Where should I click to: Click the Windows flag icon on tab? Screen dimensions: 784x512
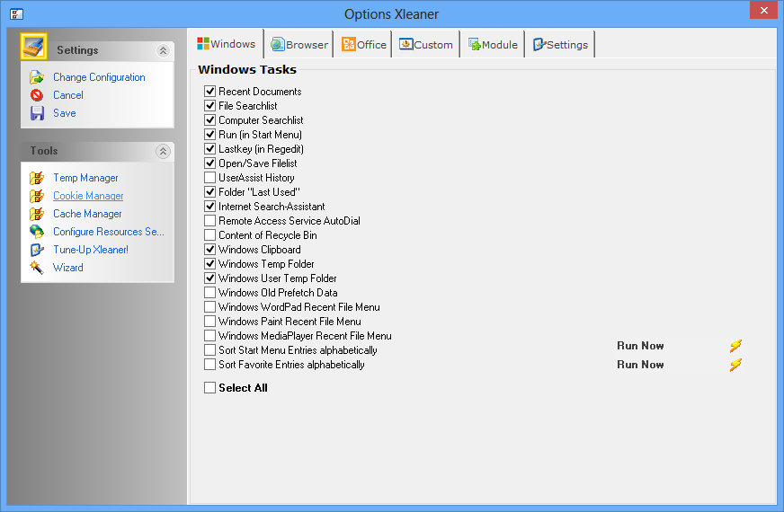click(x=203, y=43)
